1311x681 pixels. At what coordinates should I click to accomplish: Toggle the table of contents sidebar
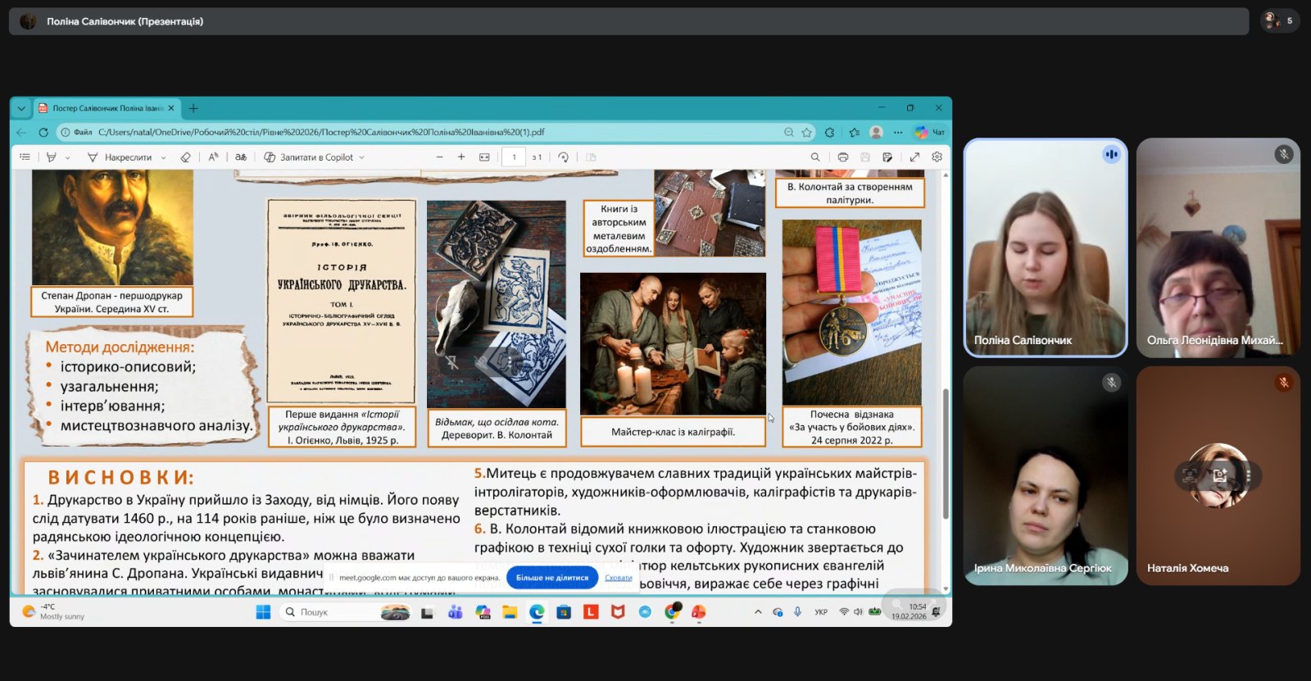click(x=25, y=157)
